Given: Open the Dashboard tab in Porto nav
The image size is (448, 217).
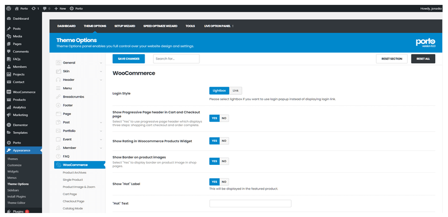Looking at the screenshot, I should pyautogui.click(x=66, y=26).
